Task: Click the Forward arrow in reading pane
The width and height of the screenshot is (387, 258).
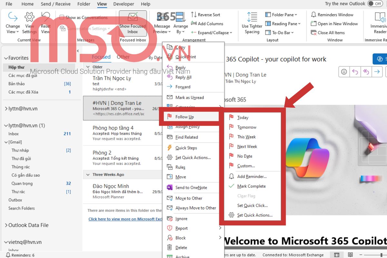Action: [x=377, y=72]
